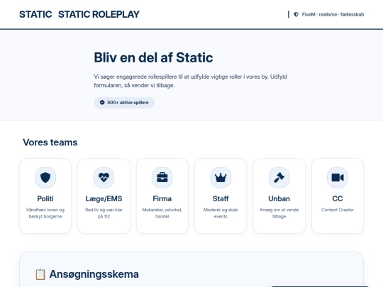Click the clipboard icon beside Ansøgningsskema
The width and height of the screenshot is (383, 287).
(40, 274)
